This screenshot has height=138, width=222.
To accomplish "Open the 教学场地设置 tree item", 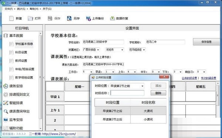I will pyautogui.click(x=24, y=78).
